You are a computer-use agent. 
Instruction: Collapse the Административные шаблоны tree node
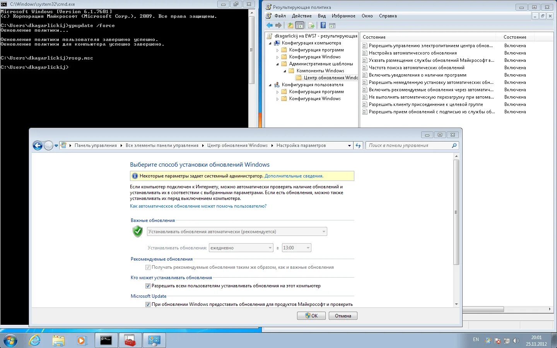(x=277, y=64)
